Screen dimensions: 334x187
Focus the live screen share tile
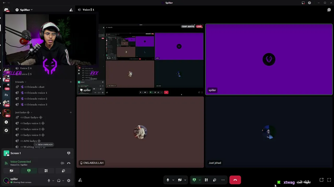point(140,59)
